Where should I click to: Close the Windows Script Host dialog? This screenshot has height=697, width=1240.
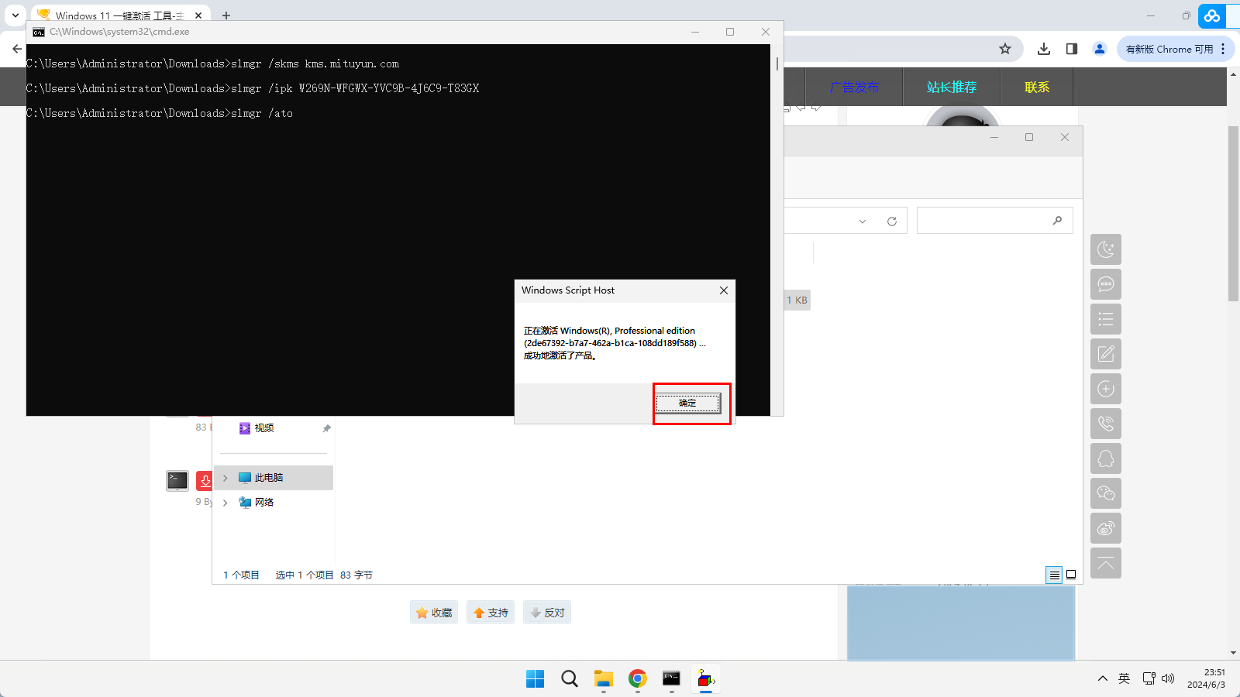tap(724, 290)
